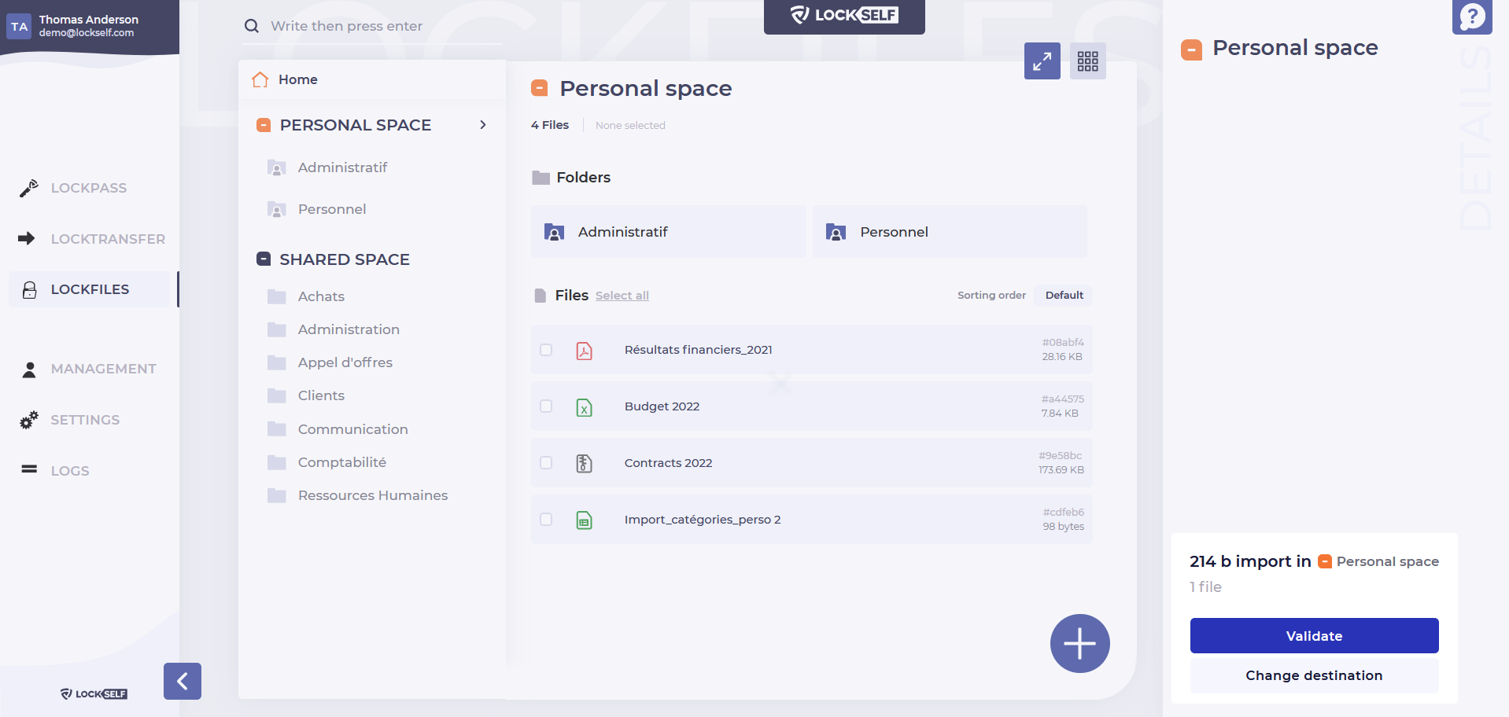Switch to grid view icon
Image resolution: width=1509 pixels, height=717 pixels.
click(x=1088, y=61)
